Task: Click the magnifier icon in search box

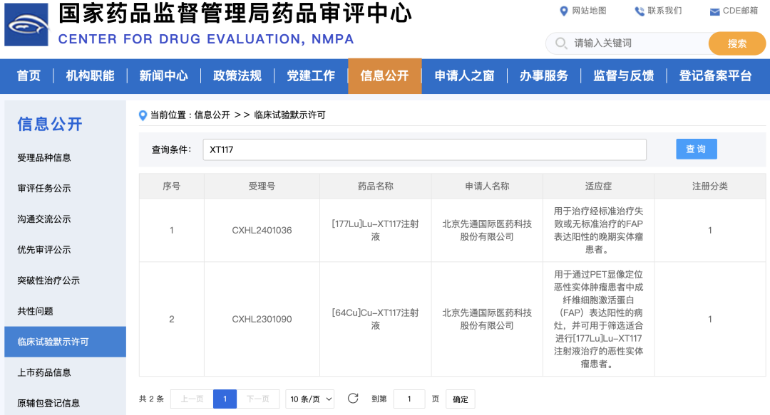Action: [x=560, y=43]
